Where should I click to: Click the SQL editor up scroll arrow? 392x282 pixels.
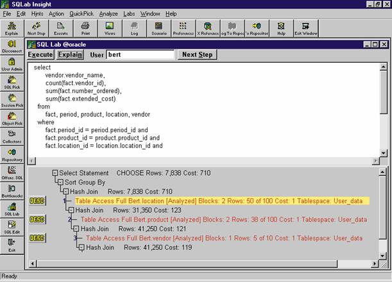click(383, 67)
